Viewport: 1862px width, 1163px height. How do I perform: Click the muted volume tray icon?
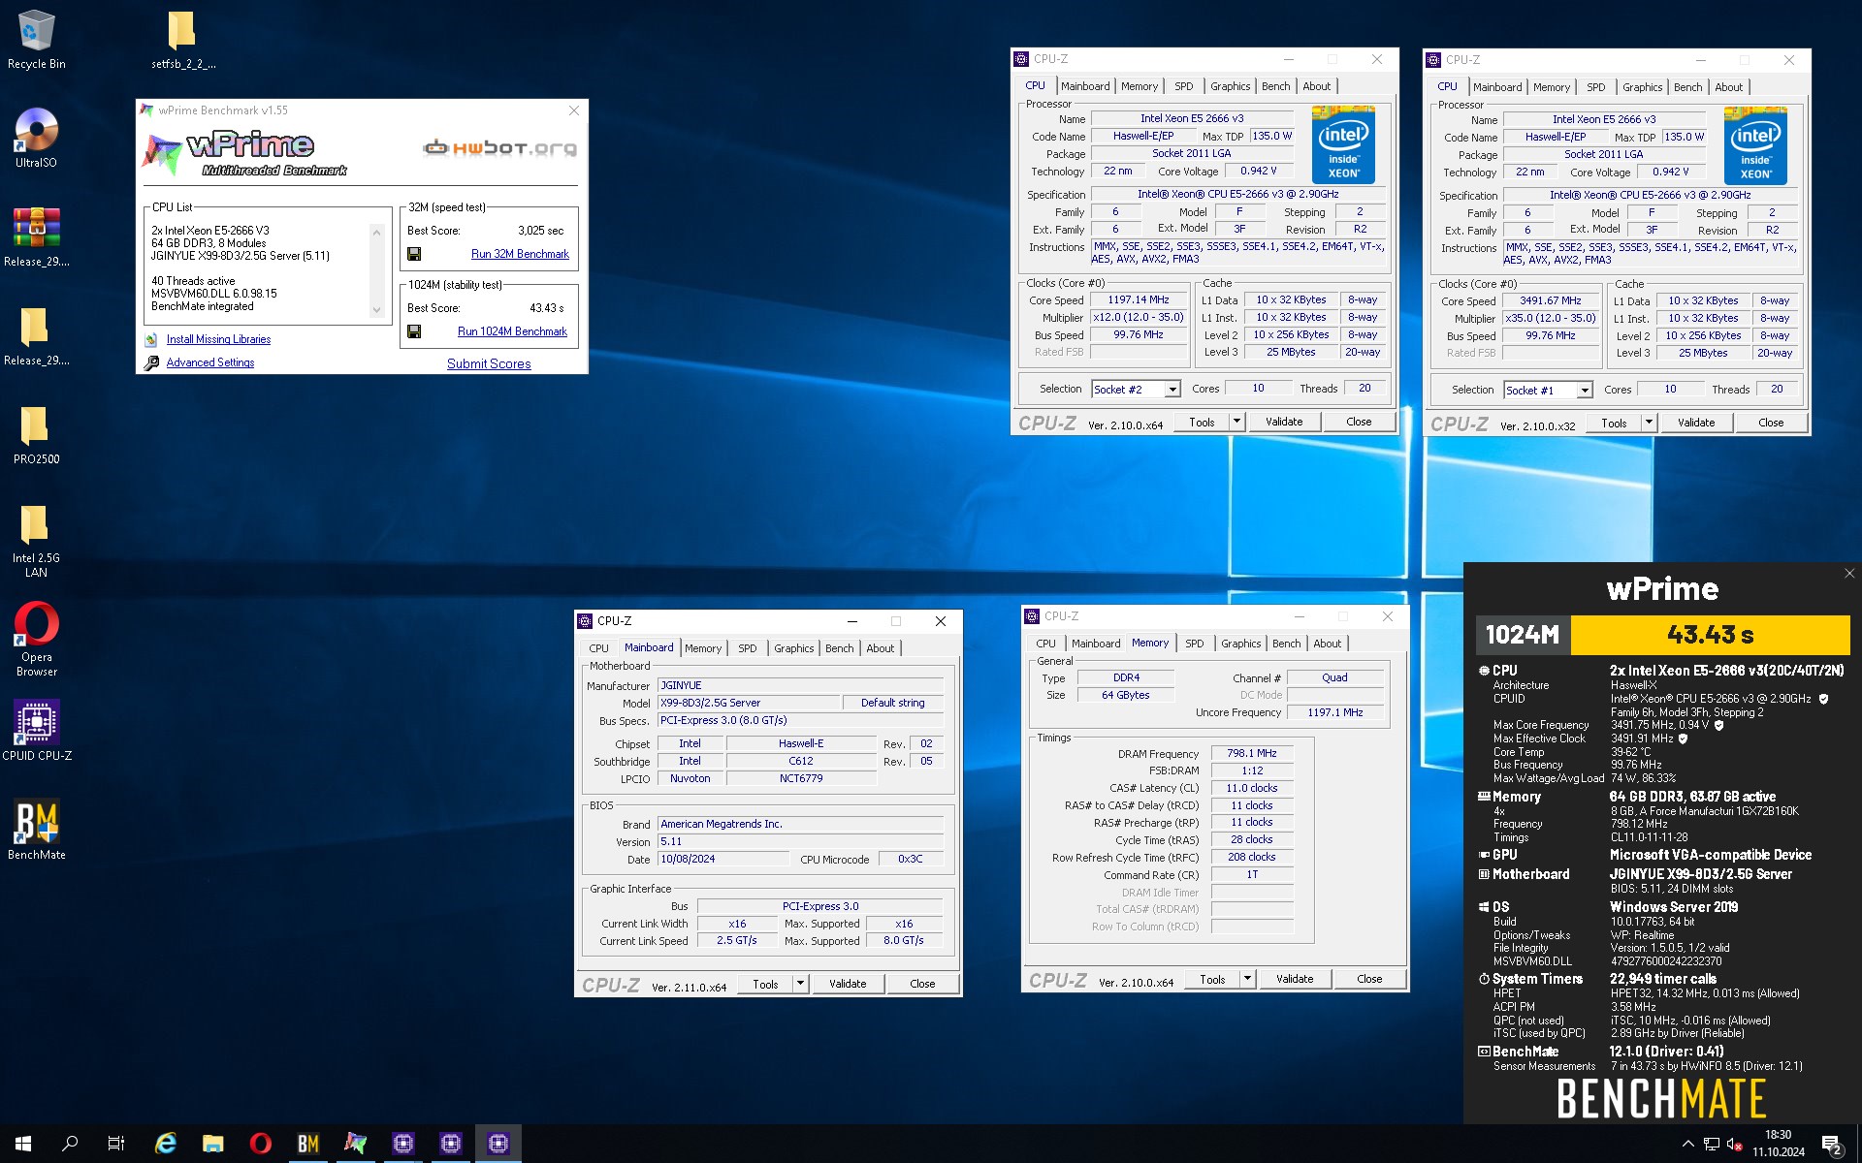pos(1735,1145)
